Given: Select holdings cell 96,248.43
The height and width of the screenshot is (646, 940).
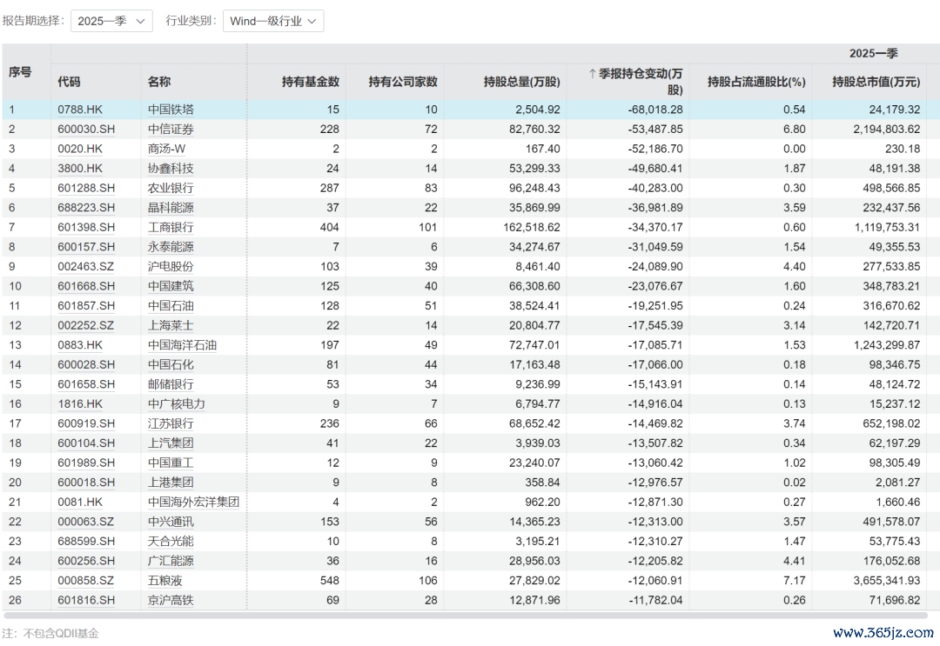Looking at the screenshot, I should (x=534, y=188).
